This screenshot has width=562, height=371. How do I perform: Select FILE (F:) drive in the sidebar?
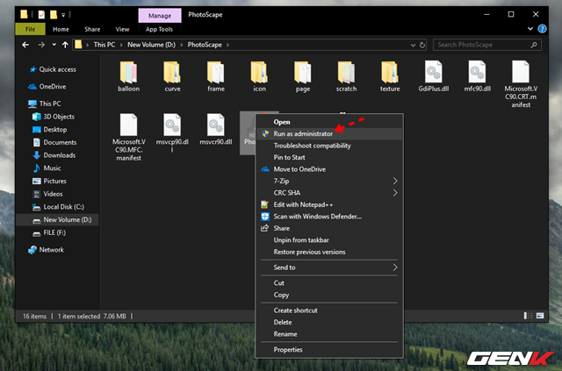49,232
